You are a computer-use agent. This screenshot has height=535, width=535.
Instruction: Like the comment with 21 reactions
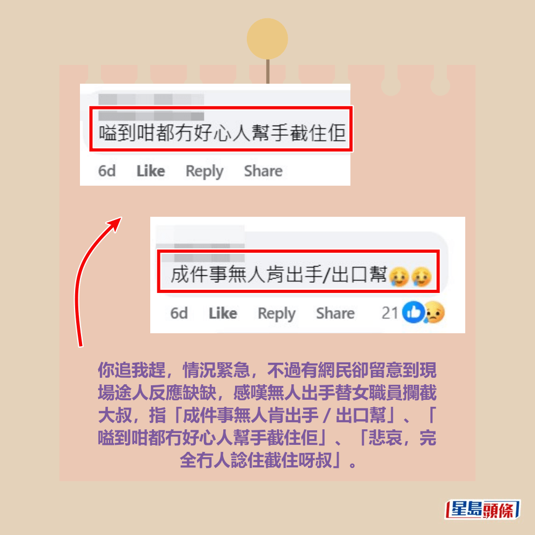[x=223, y=313]
